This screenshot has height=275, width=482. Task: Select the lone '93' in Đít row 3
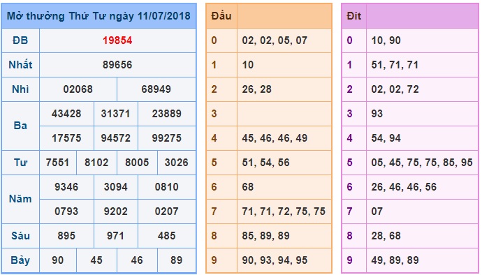pyautogui.click(x=377, y=114)
